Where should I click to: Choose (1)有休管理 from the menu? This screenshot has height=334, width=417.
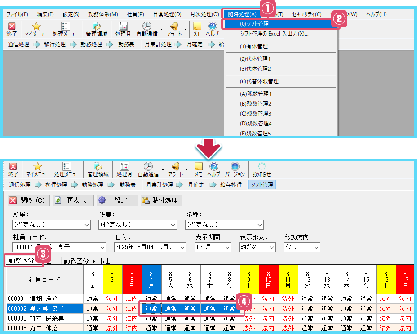(254, 46)
